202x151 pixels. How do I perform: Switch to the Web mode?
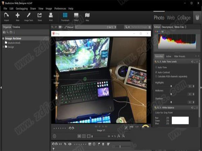tap(171, 17)
